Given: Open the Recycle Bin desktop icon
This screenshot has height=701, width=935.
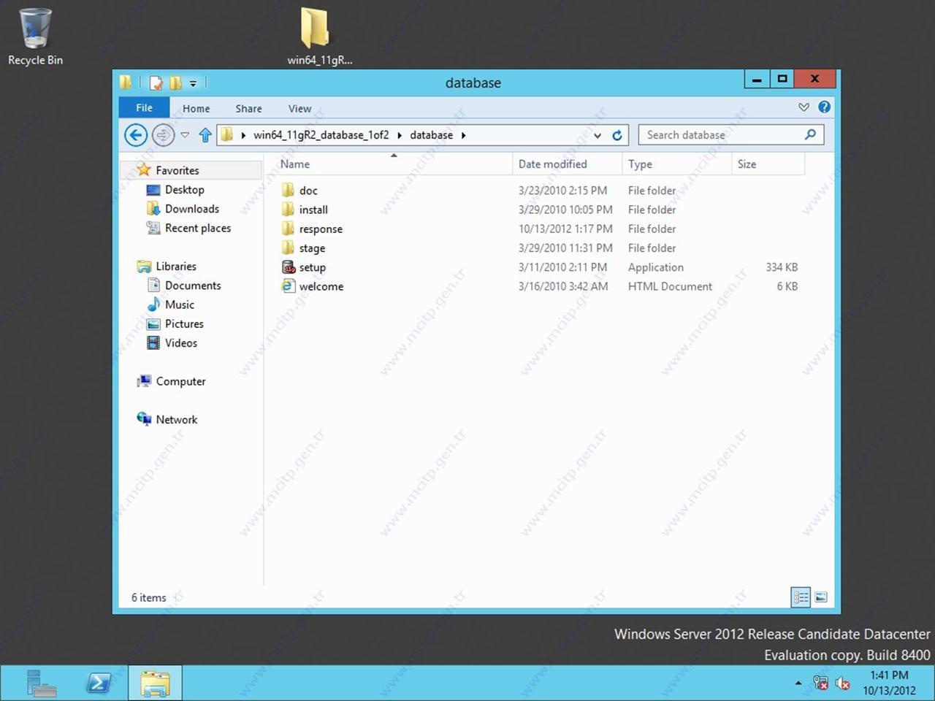Looking at the screenshot, I should pyautogui.click(x=34, y=37).
